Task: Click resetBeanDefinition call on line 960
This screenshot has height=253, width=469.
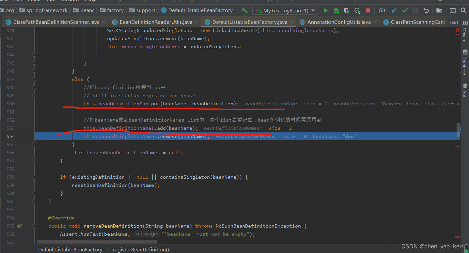Action: pos(100,185)
